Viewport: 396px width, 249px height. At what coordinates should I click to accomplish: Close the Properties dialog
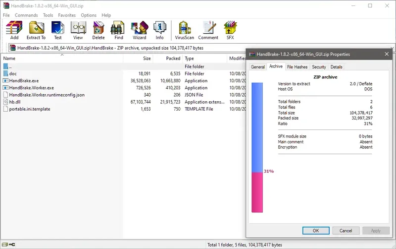point(387,54)
